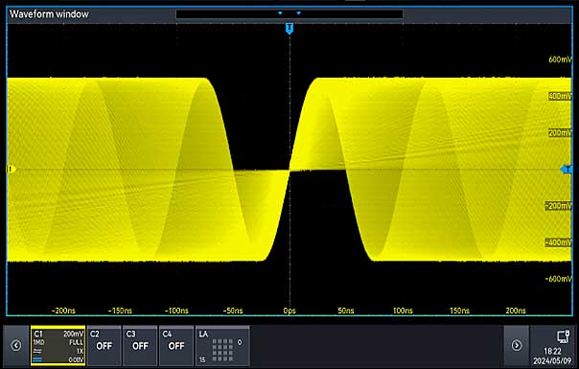
Task: Click the 100ns time axis label
Action: 403,311
